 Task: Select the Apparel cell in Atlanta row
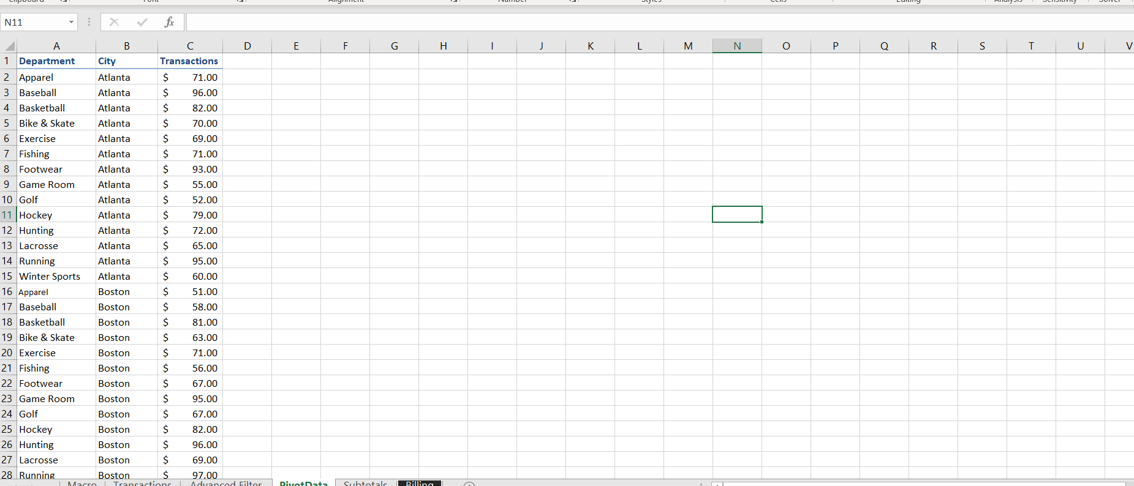pyautogui.click(x=56, y=77)
